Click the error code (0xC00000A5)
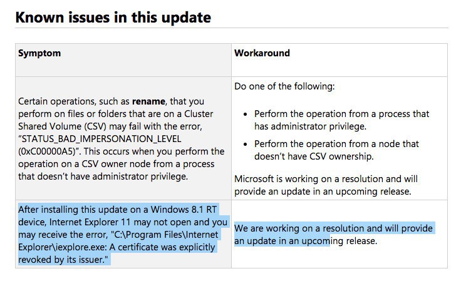466x286 pixels. point(47,151)
